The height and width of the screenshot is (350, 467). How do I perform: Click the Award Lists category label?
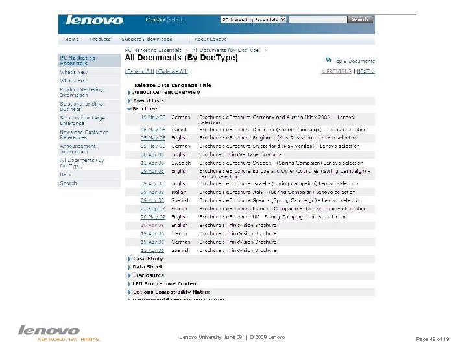[x=148, y=100]
